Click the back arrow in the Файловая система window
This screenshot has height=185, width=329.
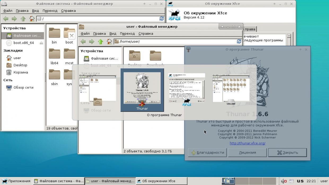(6, 19)
